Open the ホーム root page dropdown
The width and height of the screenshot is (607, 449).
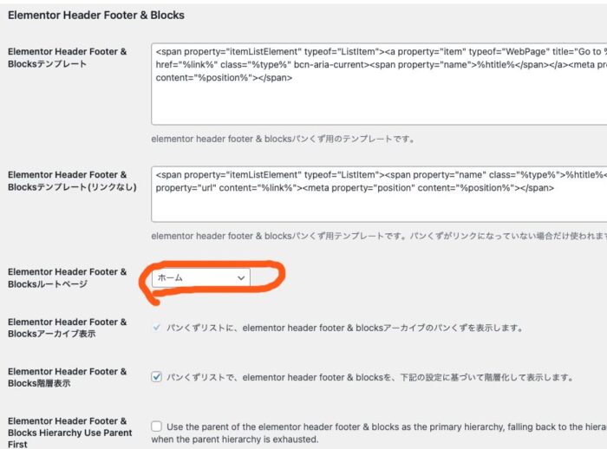(x=200, y=277)
